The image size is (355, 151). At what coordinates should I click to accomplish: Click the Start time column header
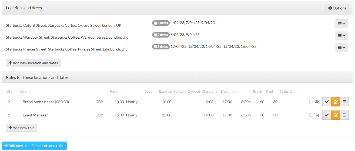click(210, 92)
